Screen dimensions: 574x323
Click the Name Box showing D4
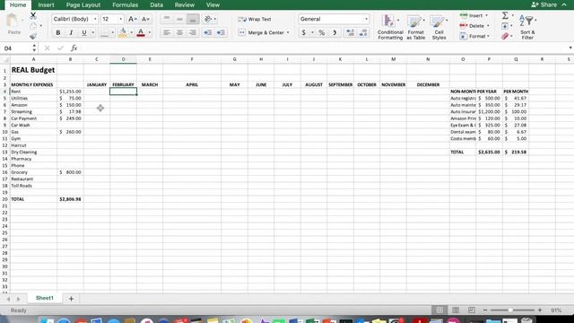pyautogui.click(x=16, y=48)
